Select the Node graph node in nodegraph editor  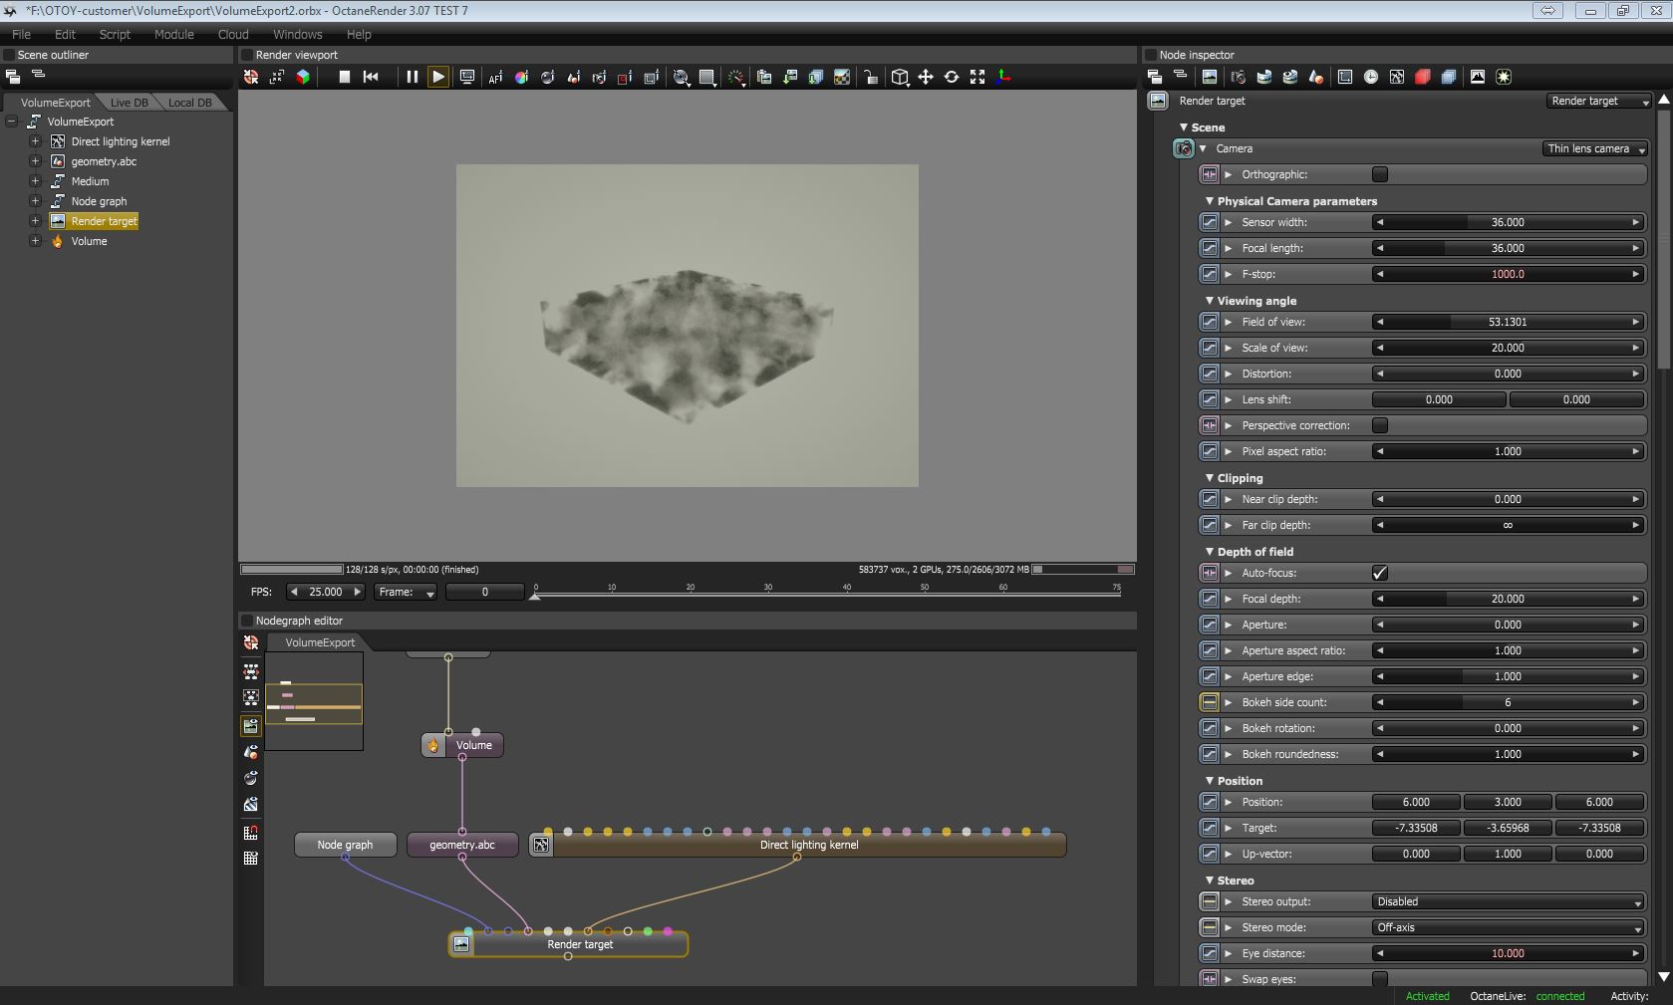[345, 845]
